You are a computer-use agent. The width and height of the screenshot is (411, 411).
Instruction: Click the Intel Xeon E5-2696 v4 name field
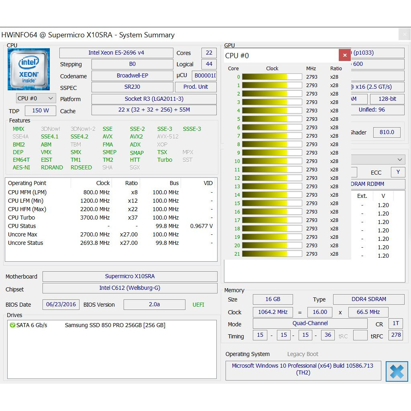(x=116, y=53)
